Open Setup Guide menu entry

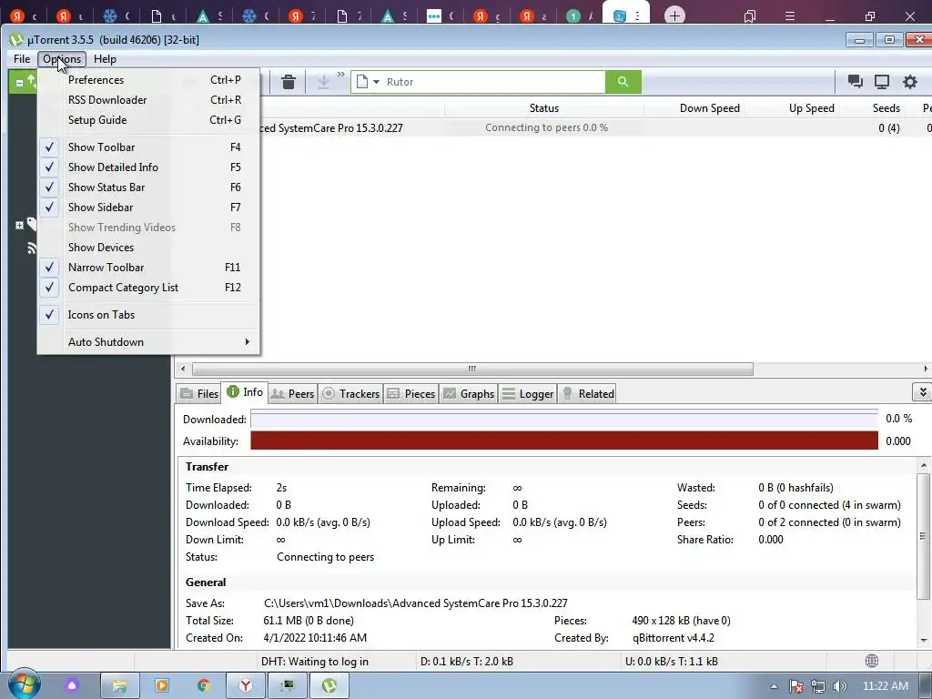[x=148, y=120]
